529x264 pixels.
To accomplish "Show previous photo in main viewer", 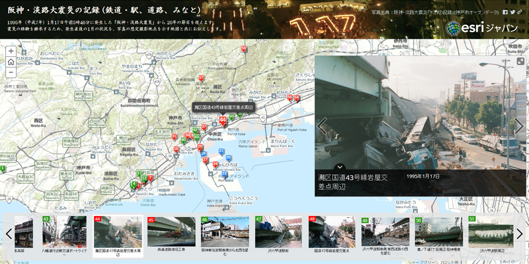I will point(322,126).
